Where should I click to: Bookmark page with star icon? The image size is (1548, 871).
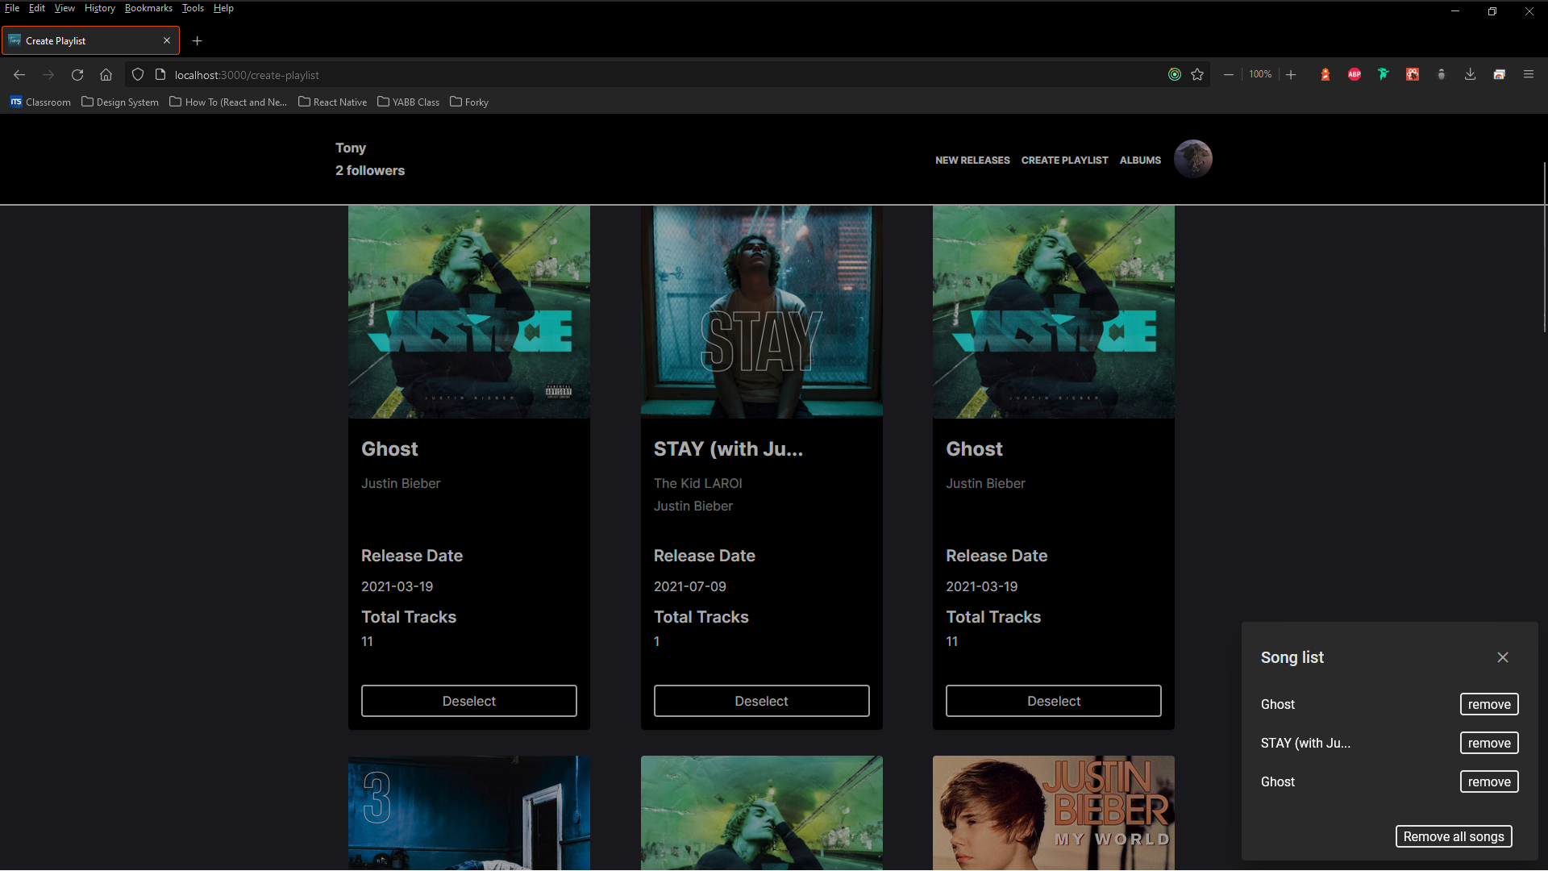click(1197, 75)
